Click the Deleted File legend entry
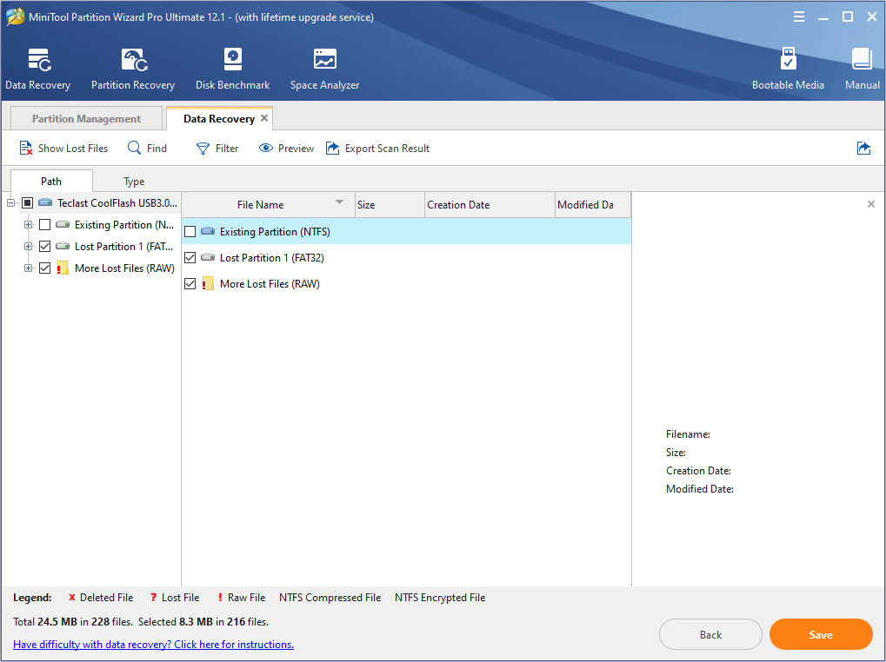The image size is (886, 662). click(x=101, y=598)
